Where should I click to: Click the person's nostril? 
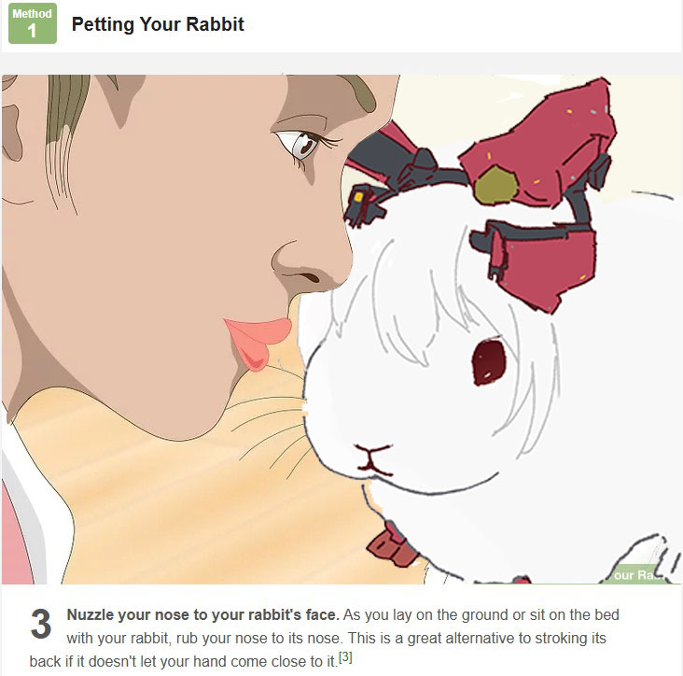tap(309, 276)
